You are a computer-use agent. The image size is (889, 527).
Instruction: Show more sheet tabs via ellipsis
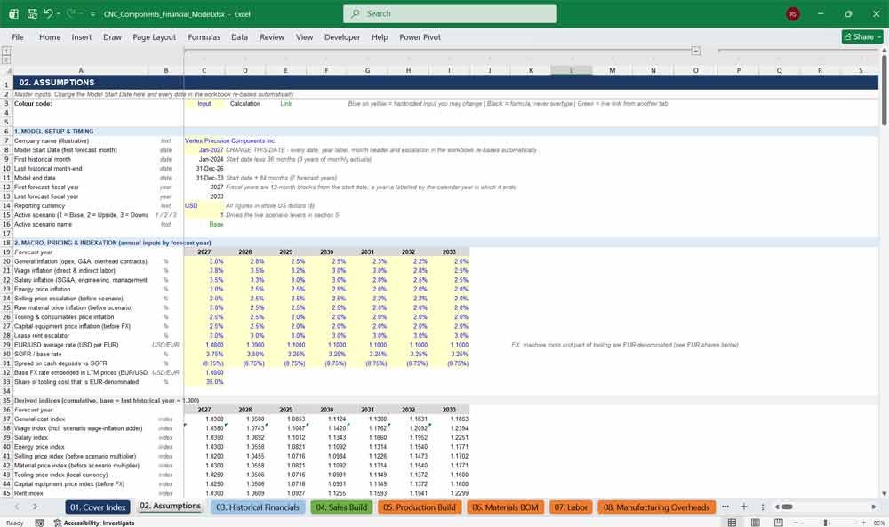725,507
